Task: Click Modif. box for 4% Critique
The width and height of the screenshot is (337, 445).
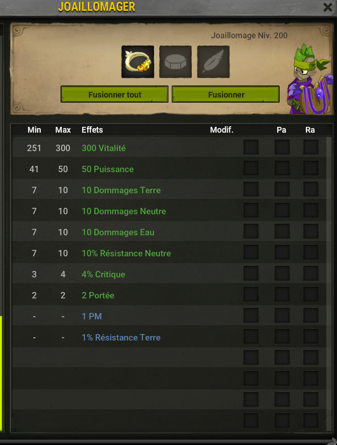Action: pyautogui.click(x=251, y=273)
